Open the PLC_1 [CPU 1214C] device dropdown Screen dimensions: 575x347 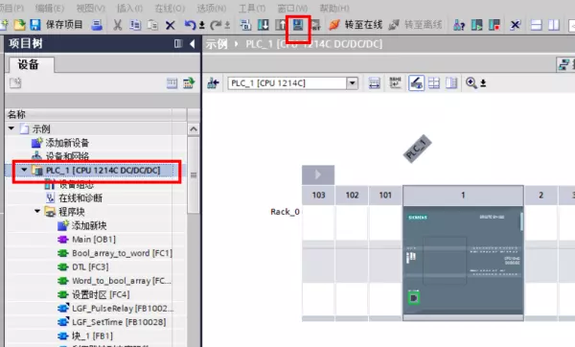(x=353, y=82)
